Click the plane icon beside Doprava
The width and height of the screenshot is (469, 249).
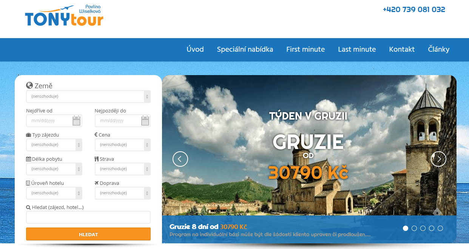coord(97,183)
